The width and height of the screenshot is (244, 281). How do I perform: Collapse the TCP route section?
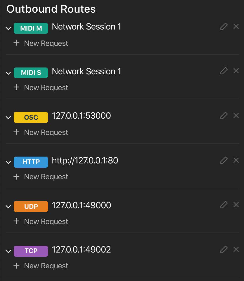(x=8, y=251)
